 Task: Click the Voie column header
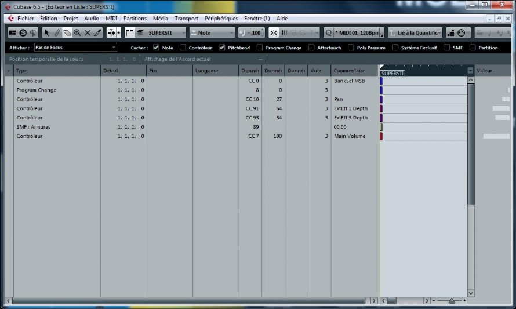click(319, 70)
